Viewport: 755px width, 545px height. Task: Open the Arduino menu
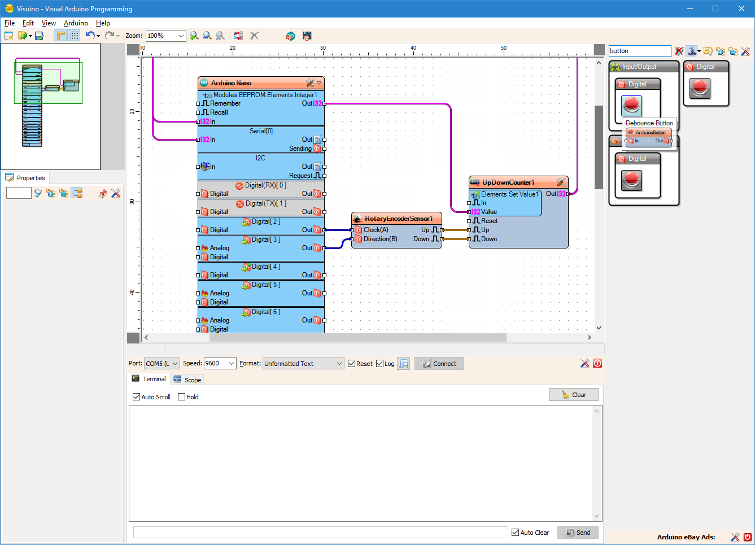coord(76,23)
